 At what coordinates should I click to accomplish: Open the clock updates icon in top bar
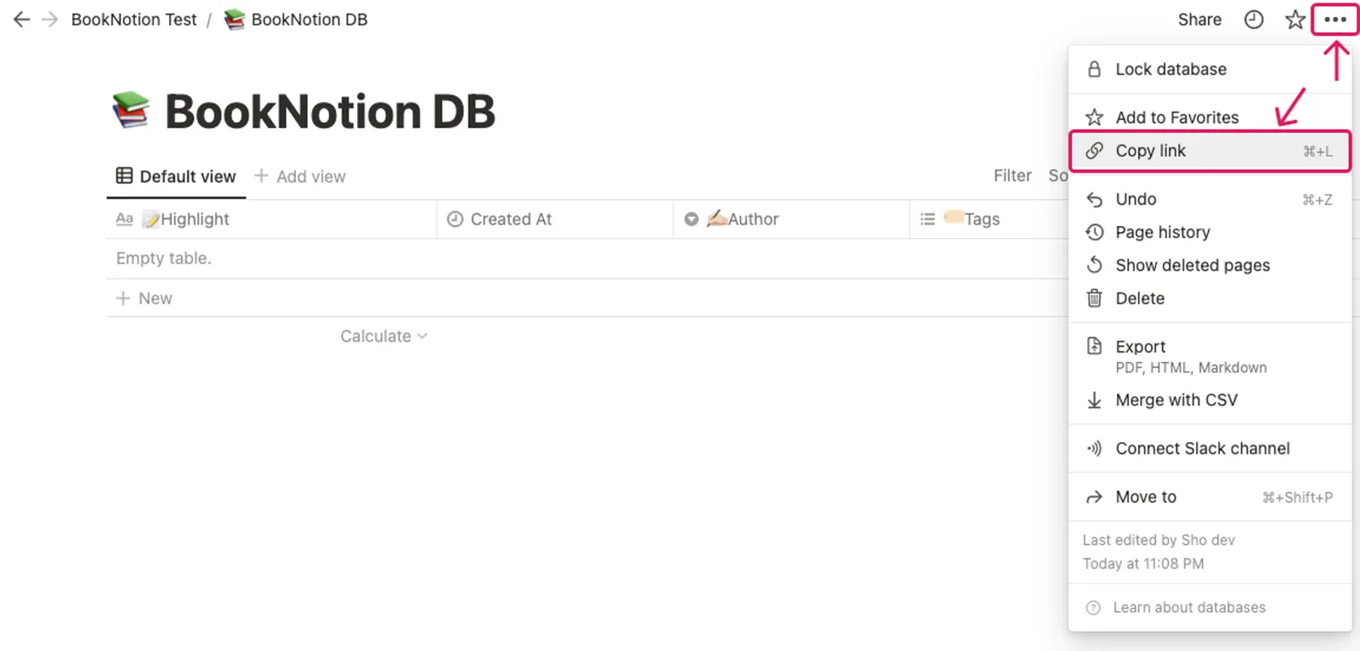point(1254,20)
